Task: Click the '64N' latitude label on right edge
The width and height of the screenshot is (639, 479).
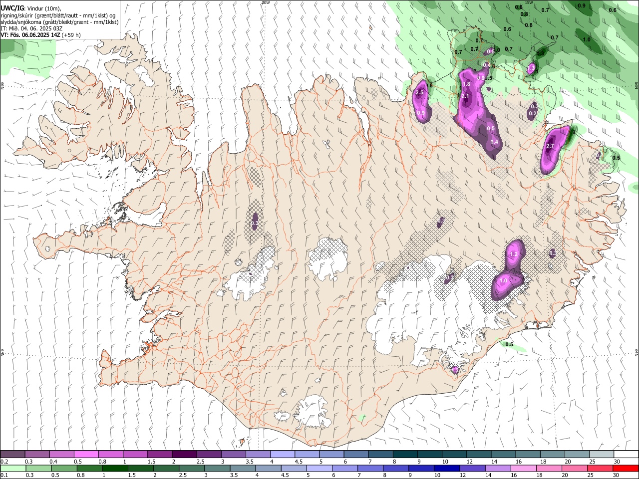Action: pos(637,352)
